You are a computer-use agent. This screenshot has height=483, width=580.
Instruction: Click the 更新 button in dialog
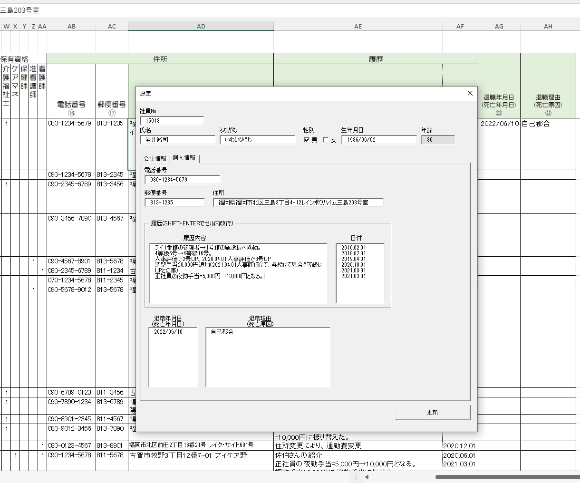tap(432, 412)
